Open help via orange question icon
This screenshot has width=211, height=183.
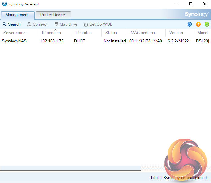click(198, 24)
